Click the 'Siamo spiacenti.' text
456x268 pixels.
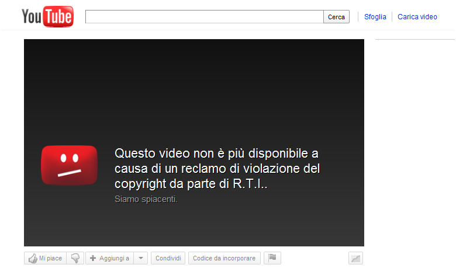[146, 199]
